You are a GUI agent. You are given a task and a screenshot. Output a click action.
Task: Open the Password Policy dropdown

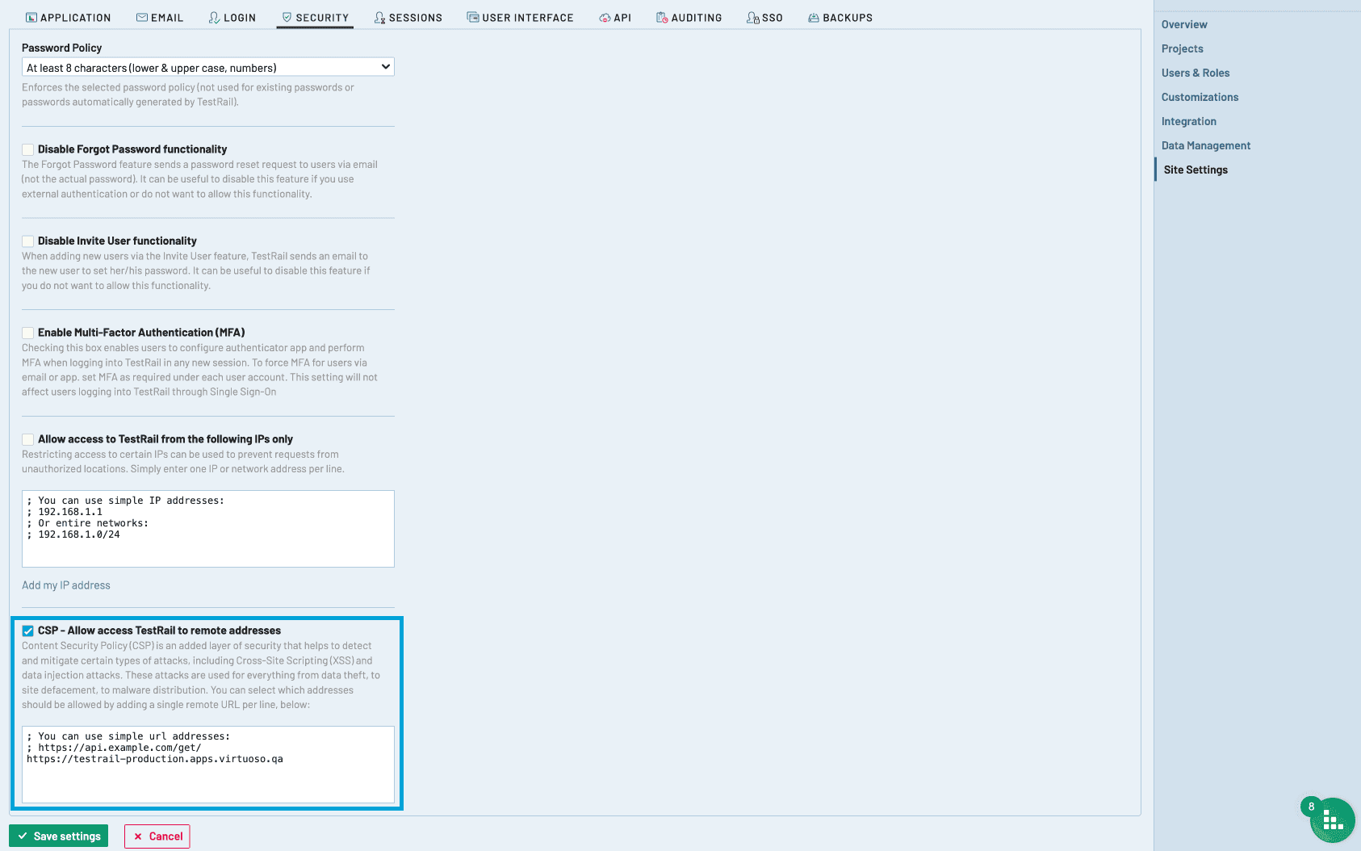[207, 67]
